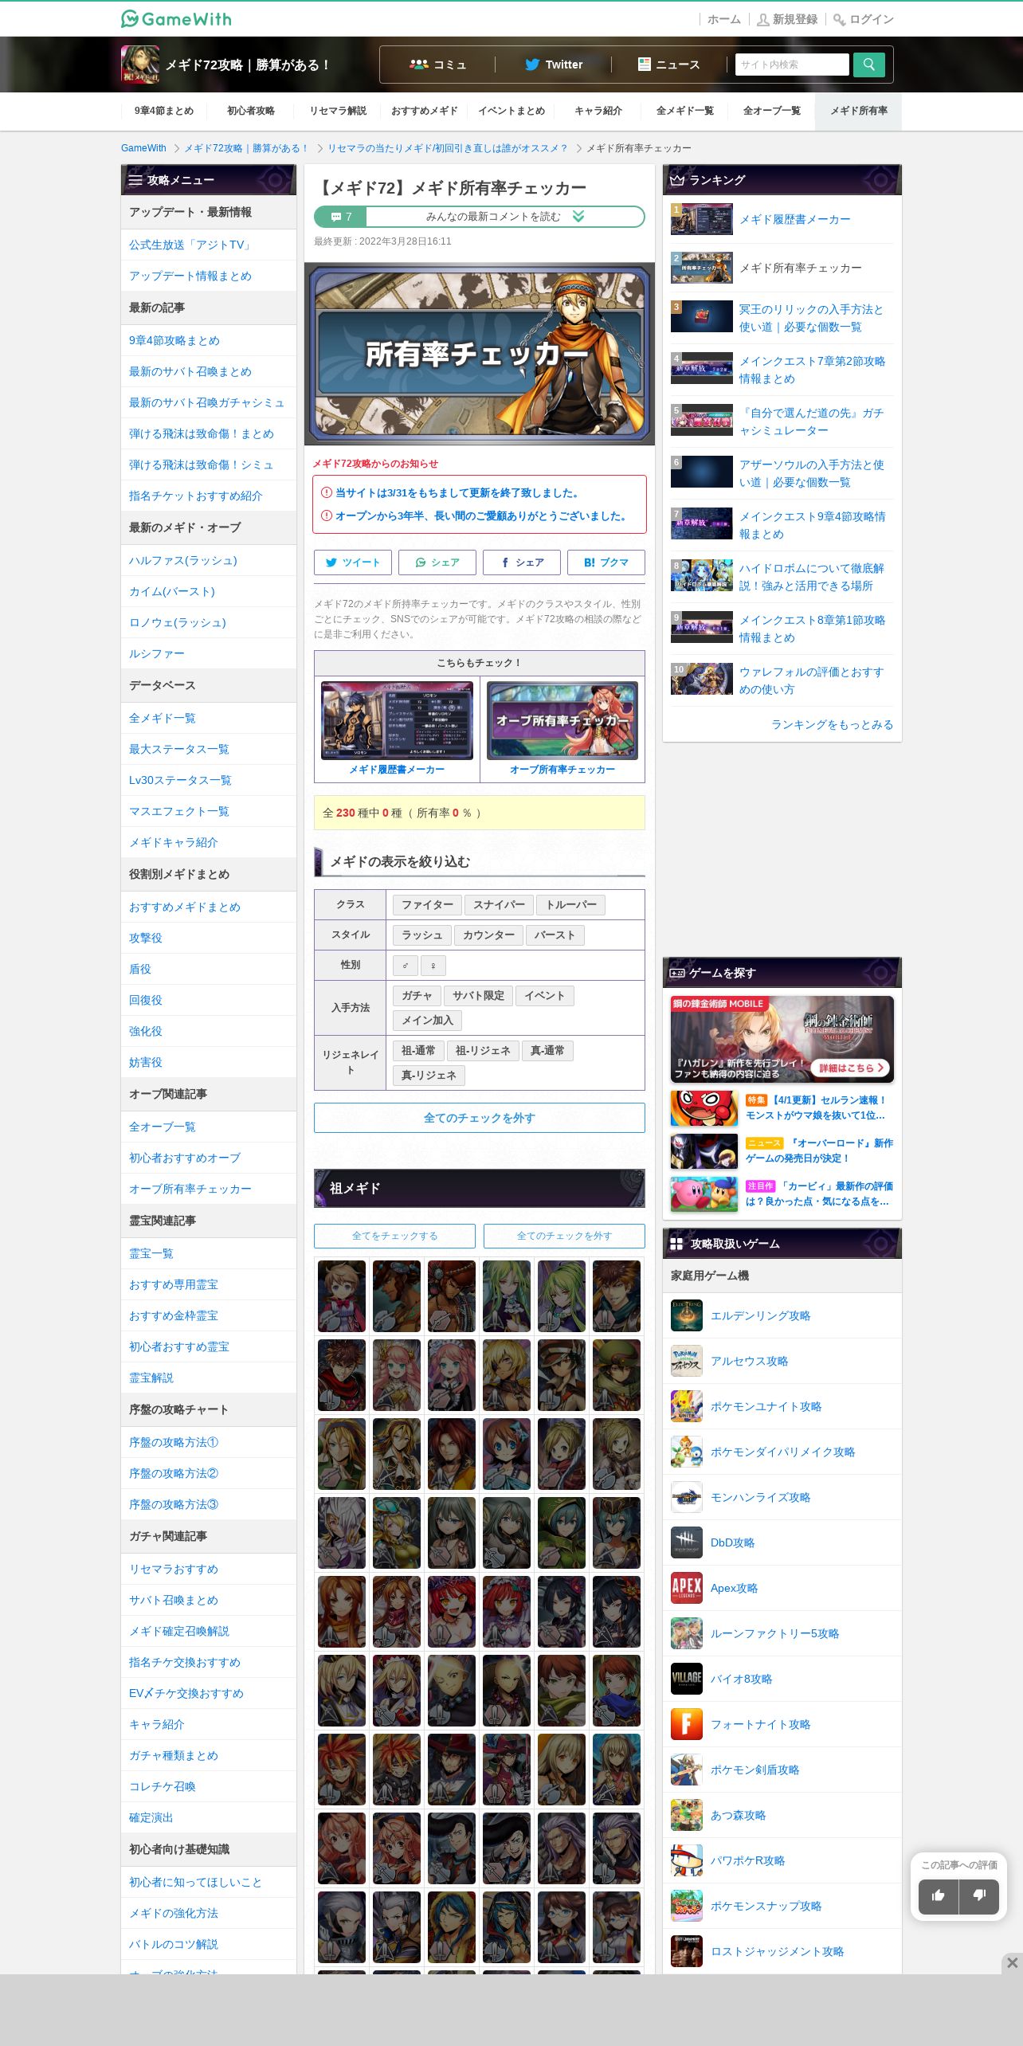The height and width of the screenshot is (2046, 1023).
Task: Click 全てのチェックを外す under 祖メギド
Action: [x=564, y=1236]
